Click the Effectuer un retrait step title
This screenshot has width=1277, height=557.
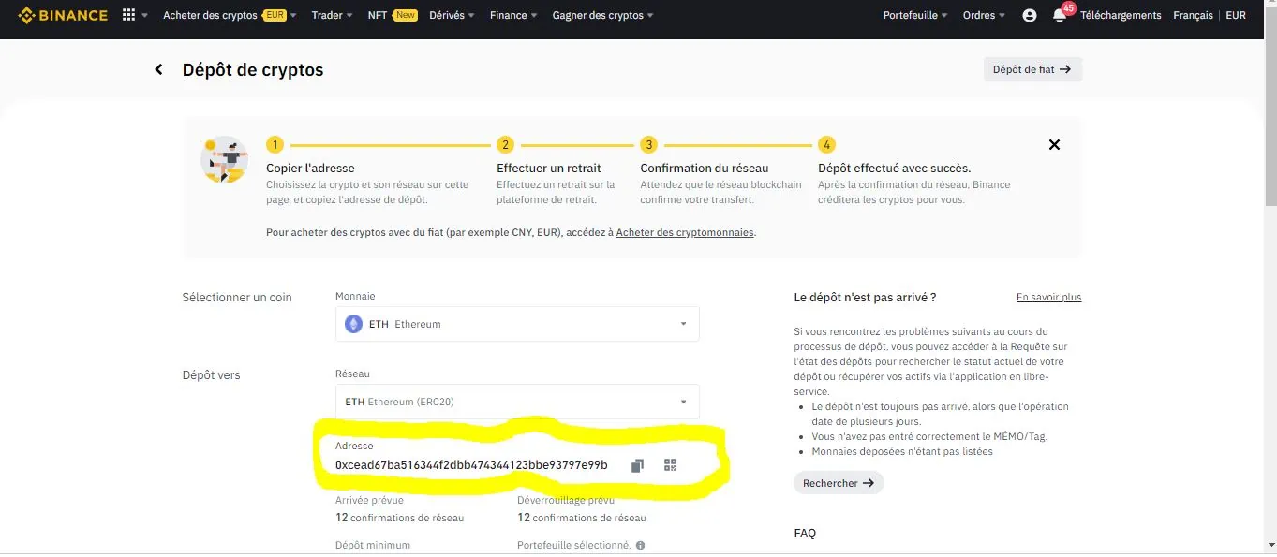[x=549, y=169]
